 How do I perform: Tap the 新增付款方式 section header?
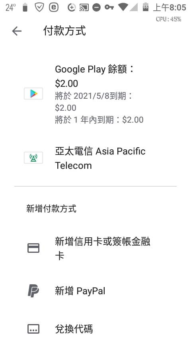[x=51, y=209]
